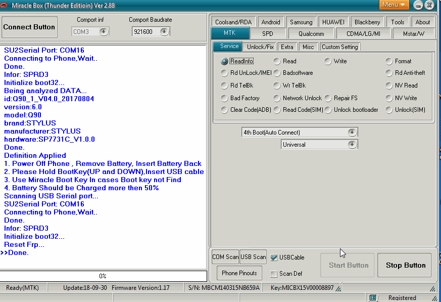Switch to the Mstar/W tab
The height and width of the screenshot is (302, 441).
[x=413, y=33]
